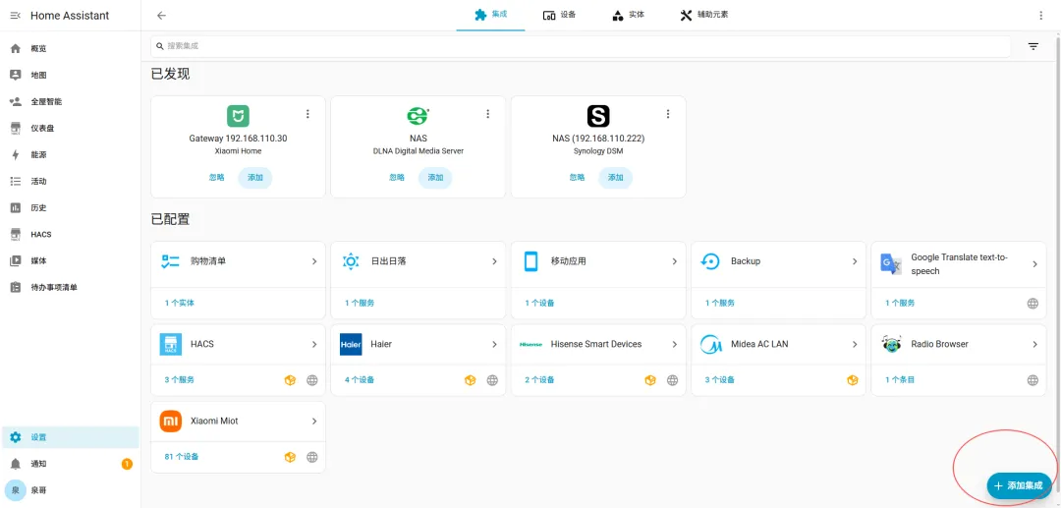This screenshot has width=1061, height=508.
Task: Click Xiaomi Miot custom box icon
Action: coord(290,457)
